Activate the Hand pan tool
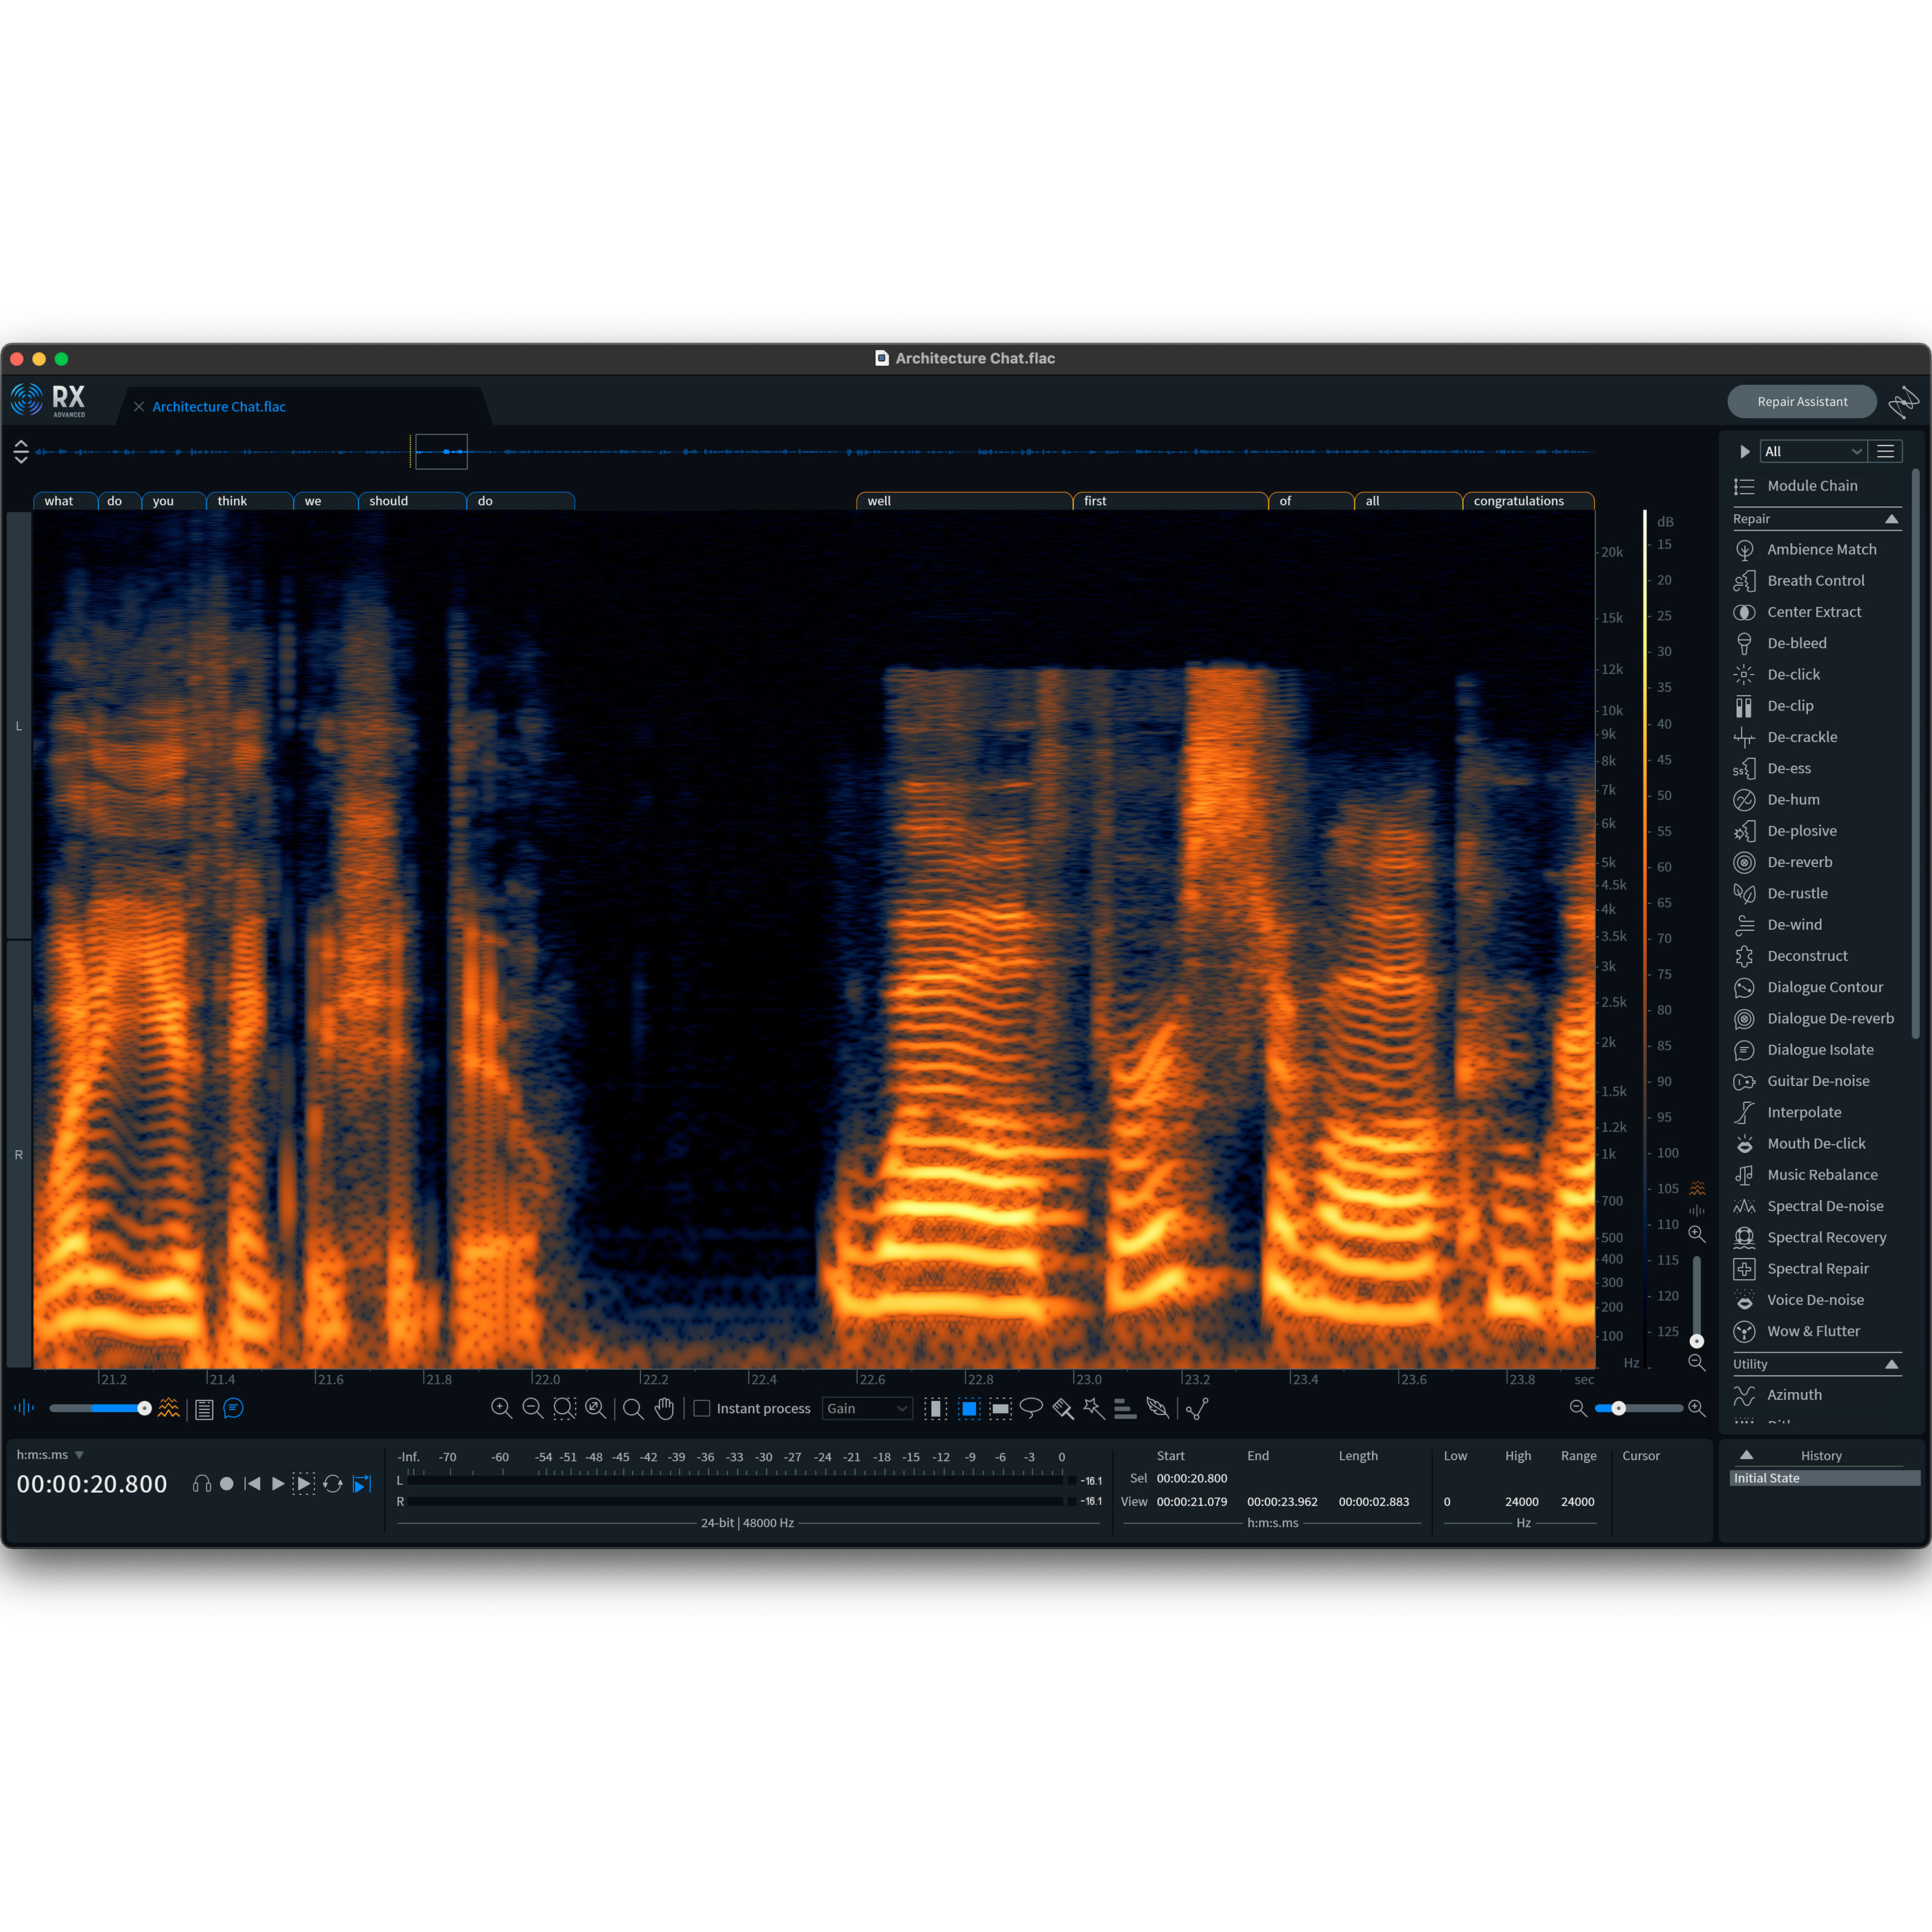 click(x=664, y=1408)
